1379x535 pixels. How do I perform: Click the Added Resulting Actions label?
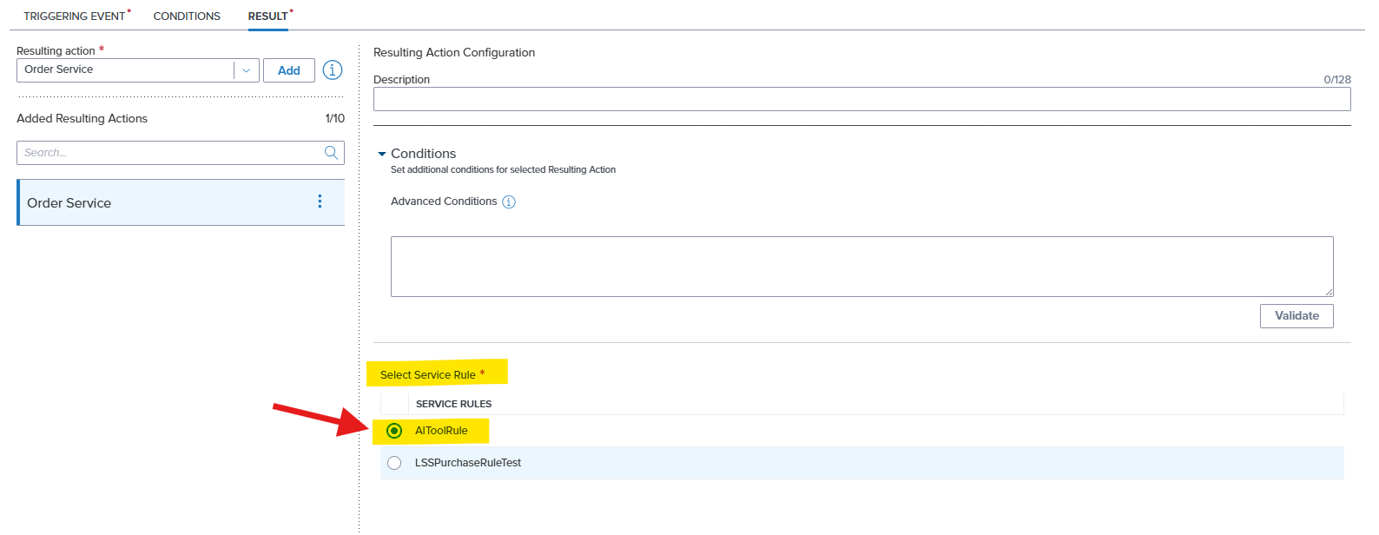(82, 118)
